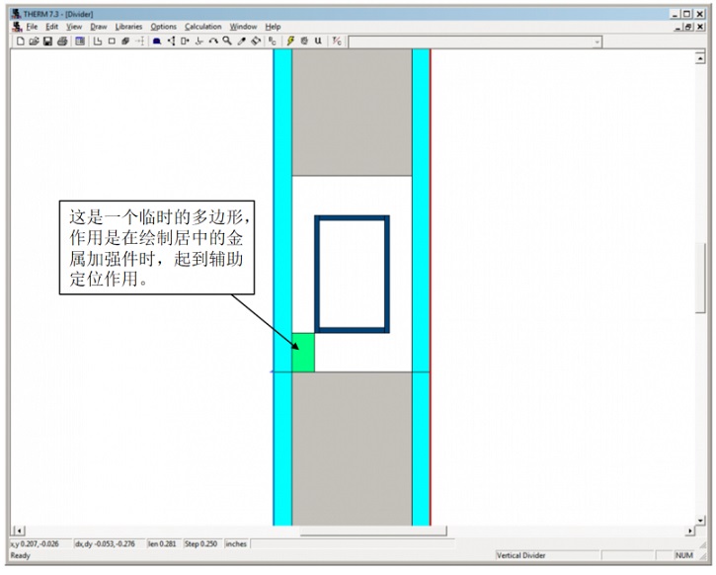716x575 pixels.
Task: Open the Options menu
Action: pos(163,27)
